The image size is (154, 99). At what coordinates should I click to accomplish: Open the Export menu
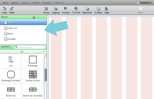point(47,3)
